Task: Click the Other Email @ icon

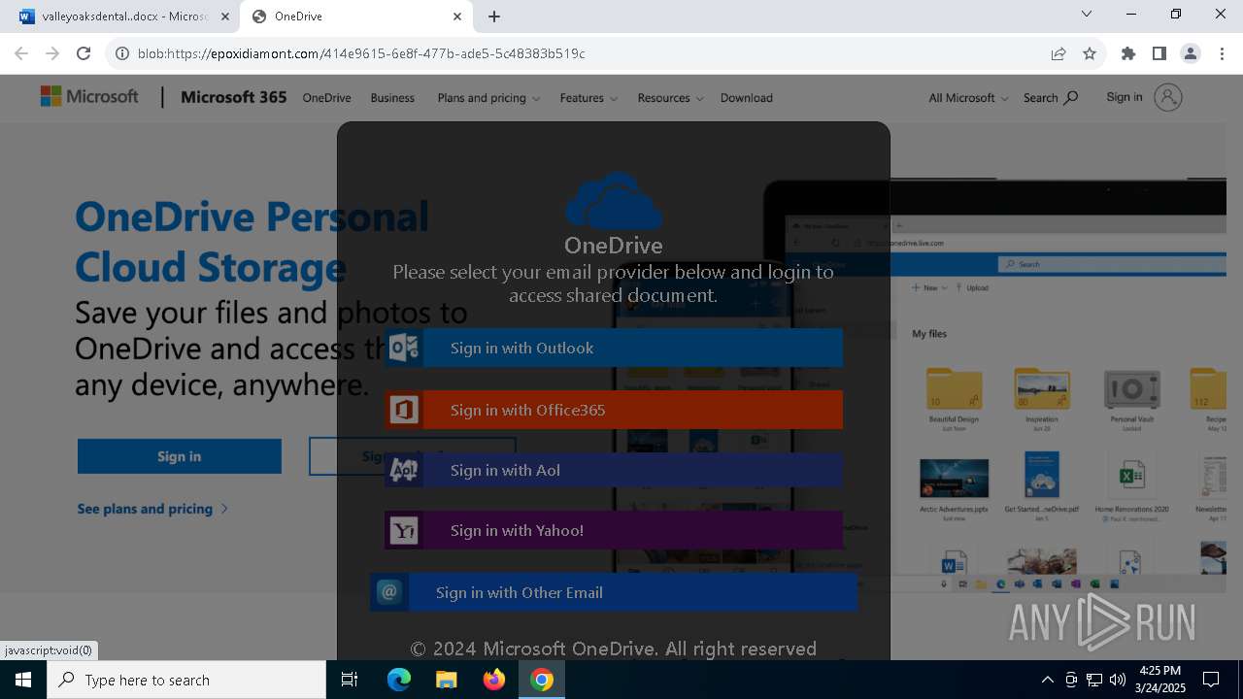Action: click(x=389, y=592)
